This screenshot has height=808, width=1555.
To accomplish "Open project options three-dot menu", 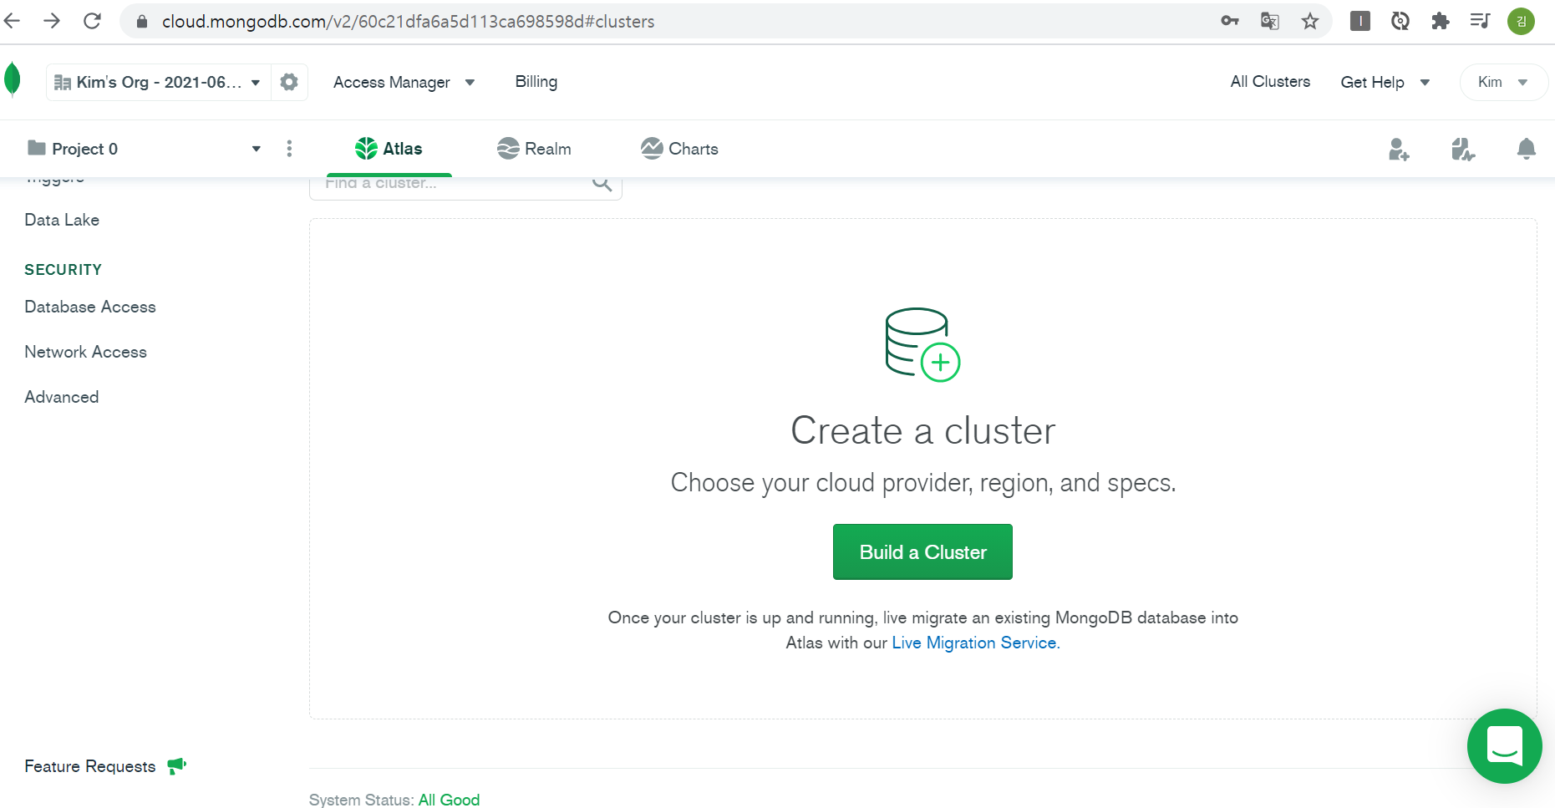I will 289,149.
